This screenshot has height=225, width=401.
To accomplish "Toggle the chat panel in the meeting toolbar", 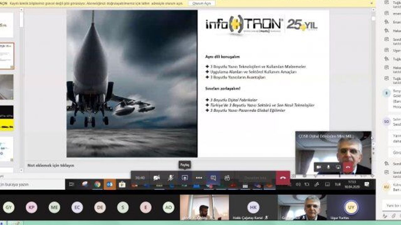I will coord(213,178).
